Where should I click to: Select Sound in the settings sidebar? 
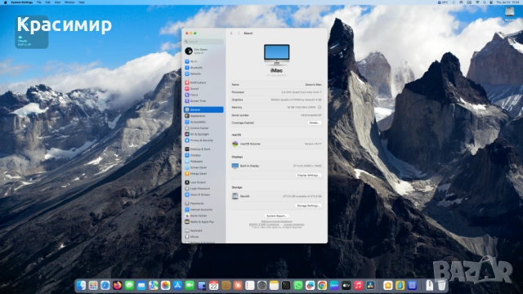pyautogui.click(x=203, y=89)
